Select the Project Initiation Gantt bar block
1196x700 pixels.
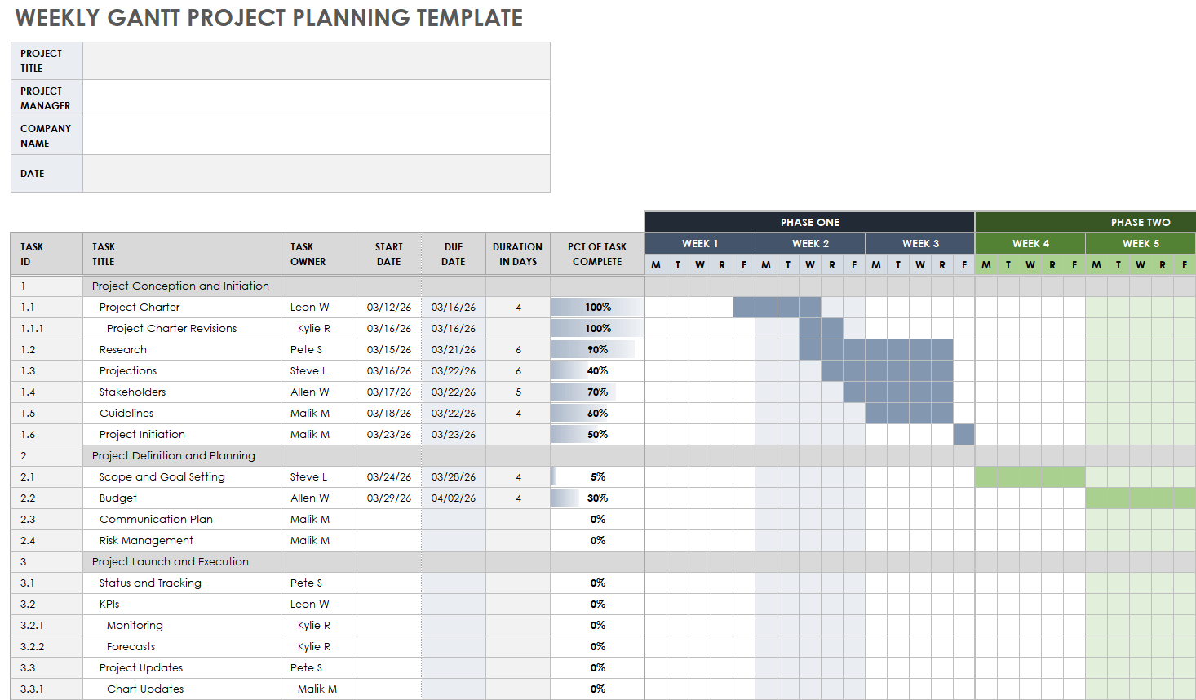963,434
